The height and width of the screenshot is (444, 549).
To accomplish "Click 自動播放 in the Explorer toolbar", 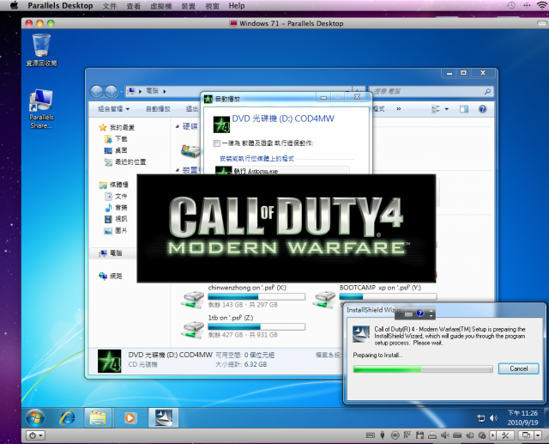I will click(158, 109).
